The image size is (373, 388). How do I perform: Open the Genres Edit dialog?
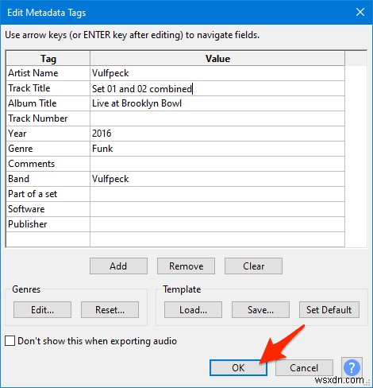pos(42,309)
